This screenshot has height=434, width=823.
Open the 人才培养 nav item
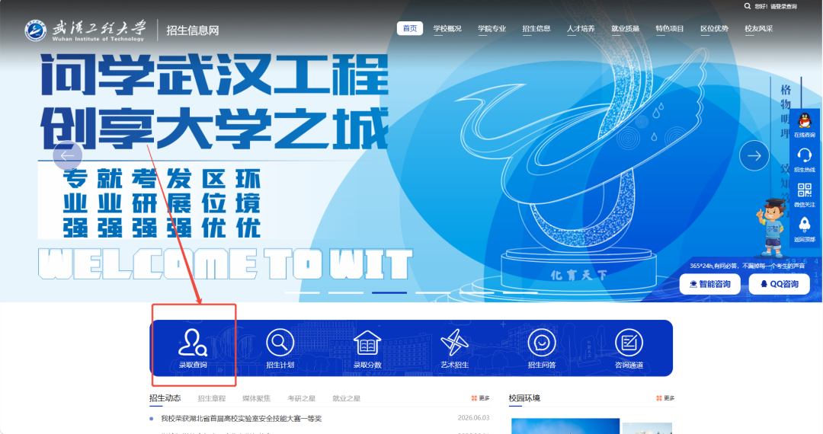(x=581, y=29)
